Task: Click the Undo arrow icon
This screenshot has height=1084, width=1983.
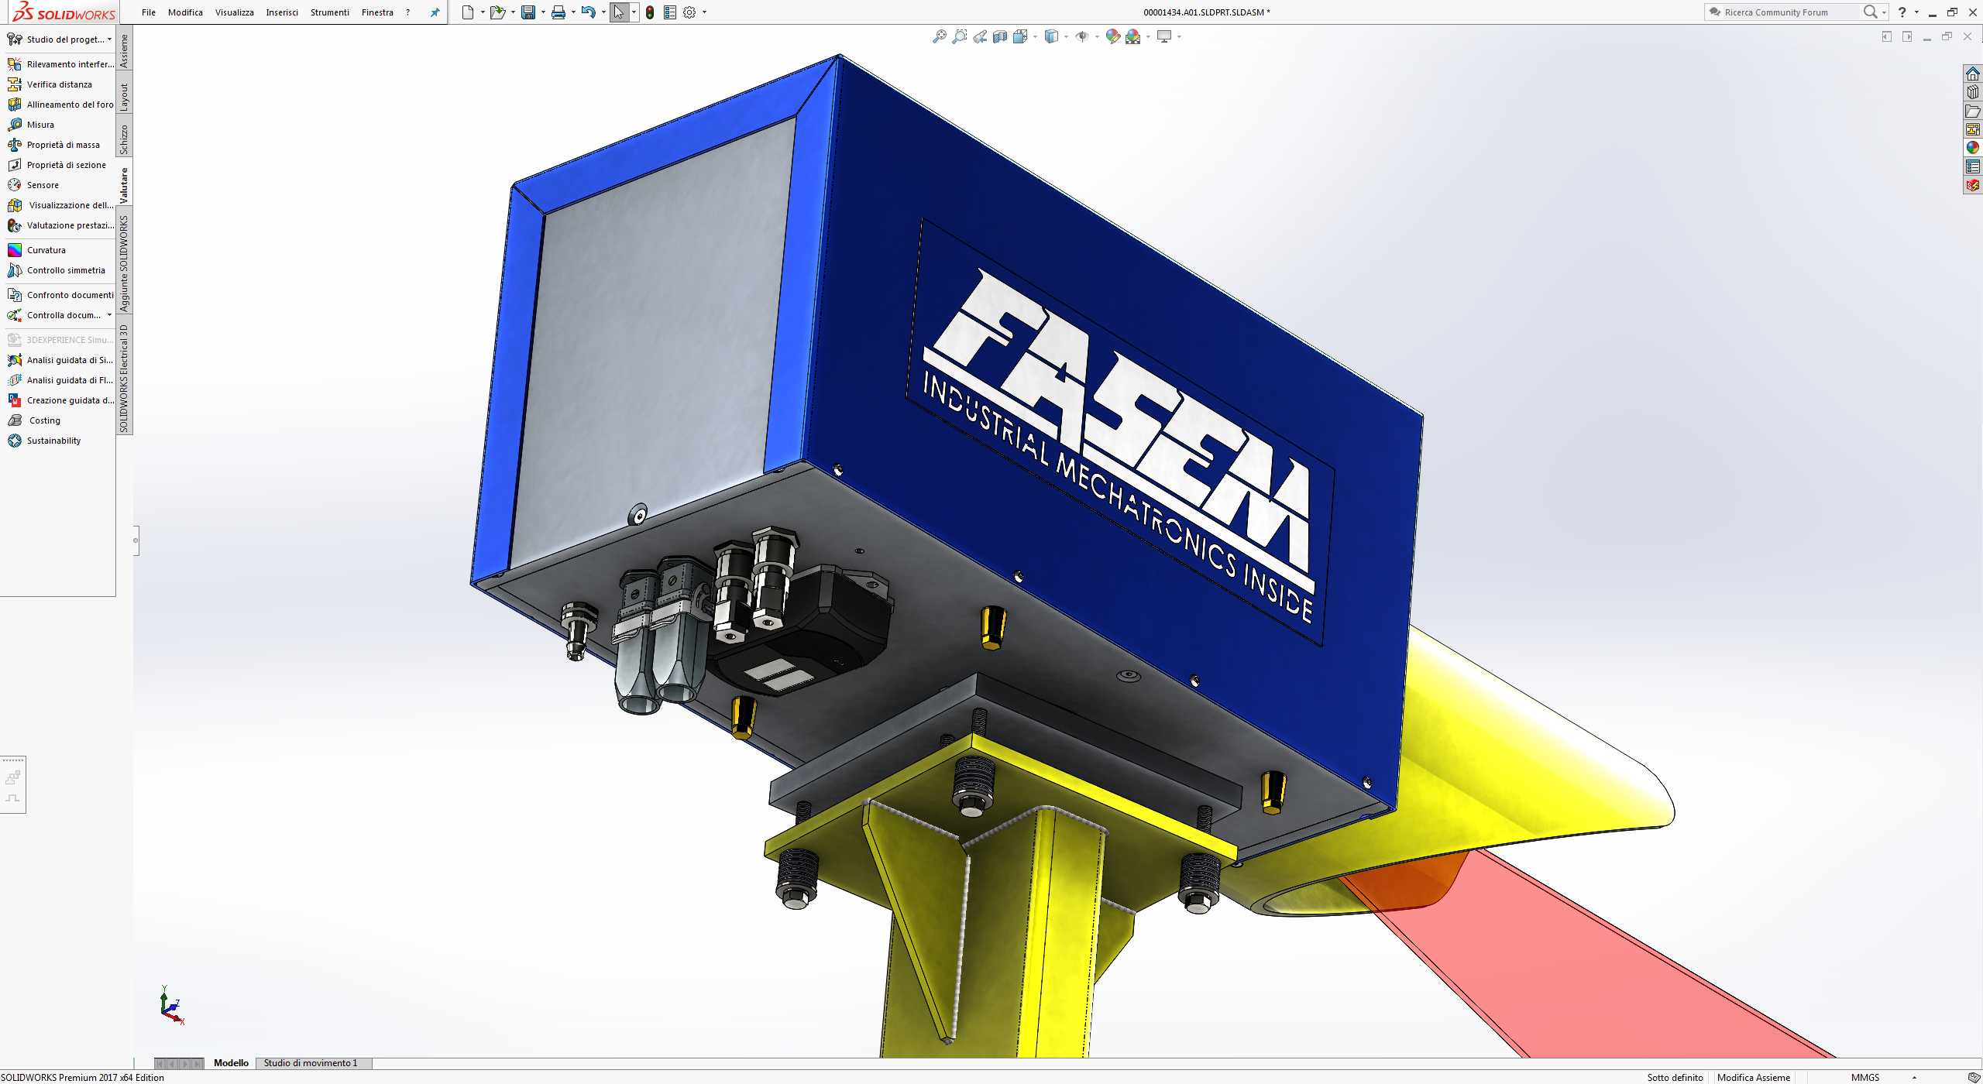Action: click(589, 12)
